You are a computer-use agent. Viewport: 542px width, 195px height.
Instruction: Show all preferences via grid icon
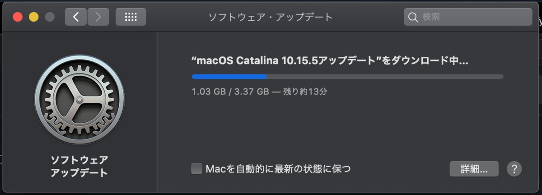131,17
